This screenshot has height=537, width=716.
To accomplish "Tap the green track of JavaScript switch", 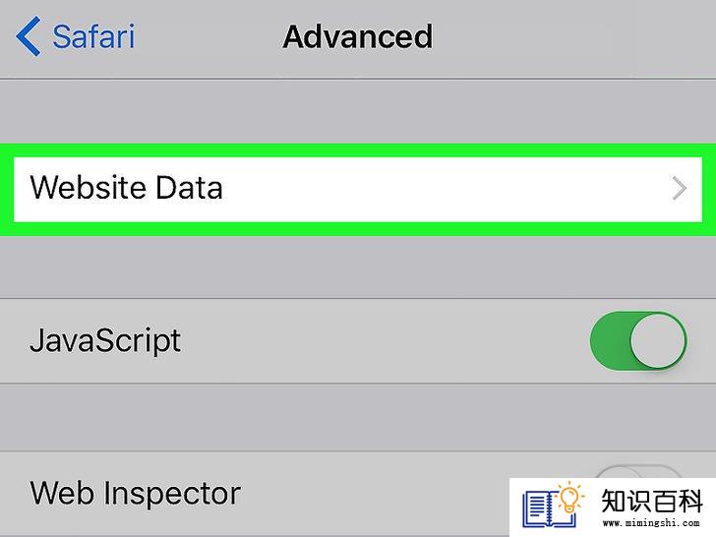I will pos(610,340).
